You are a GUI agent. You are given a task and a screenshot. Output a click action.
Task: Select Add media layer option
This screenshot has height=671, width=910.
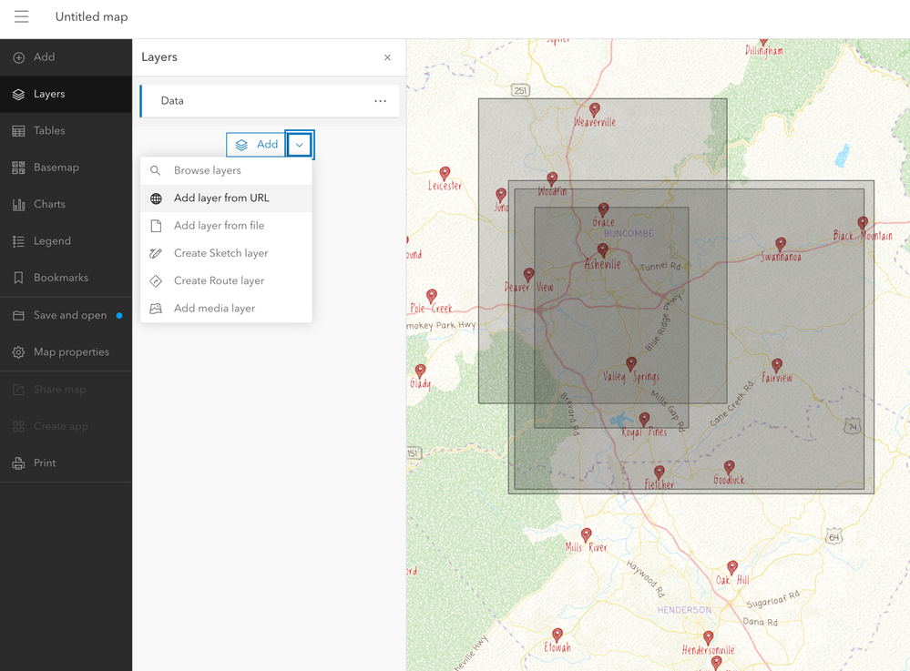(214, 309)
